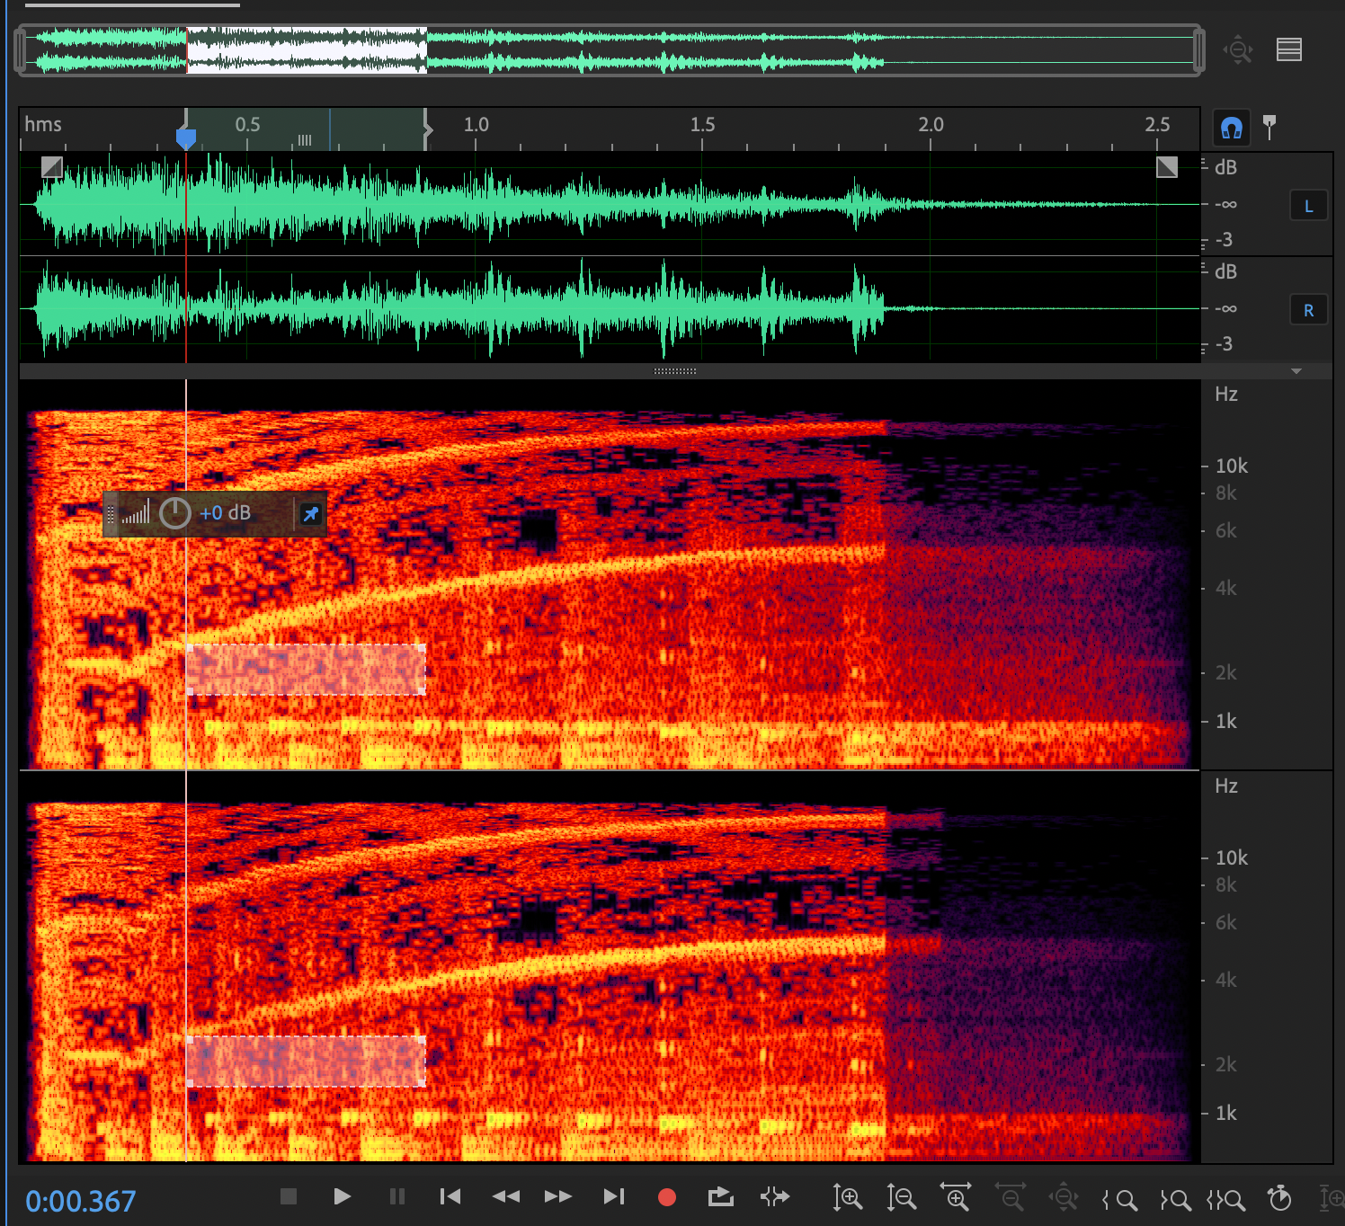Select the vertical zoom out tool
The image size is (1345, 1226).
902,1197
